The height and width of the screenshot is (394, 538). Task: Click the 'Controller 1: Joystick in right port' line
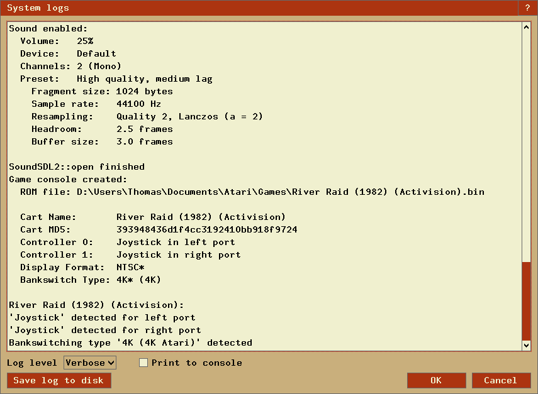tap(130, 254)
